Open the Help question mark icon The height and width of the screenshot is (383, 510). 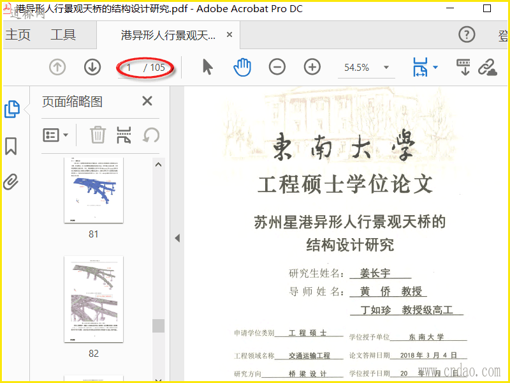pyautogui.click(x=467, y=34)
